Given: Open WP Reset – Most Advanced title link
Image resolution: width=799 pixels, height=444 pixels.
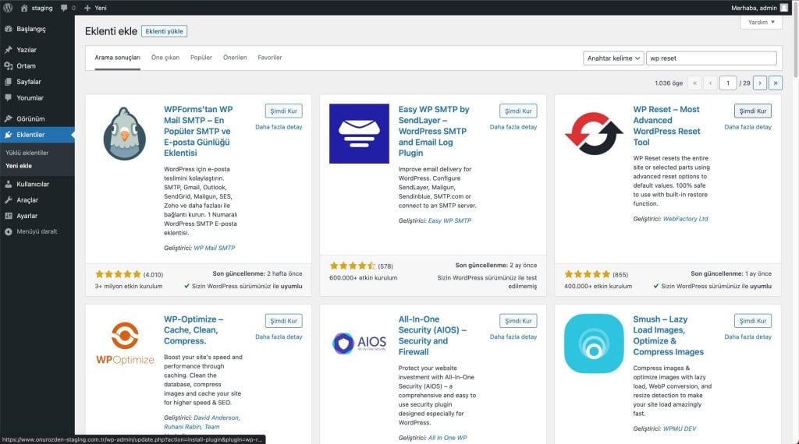Looking at the screenshot, I should click(666, 125).
